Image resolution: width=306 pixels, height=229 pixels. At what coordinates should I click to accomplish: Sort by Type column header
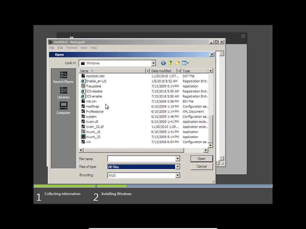point(195,71)
